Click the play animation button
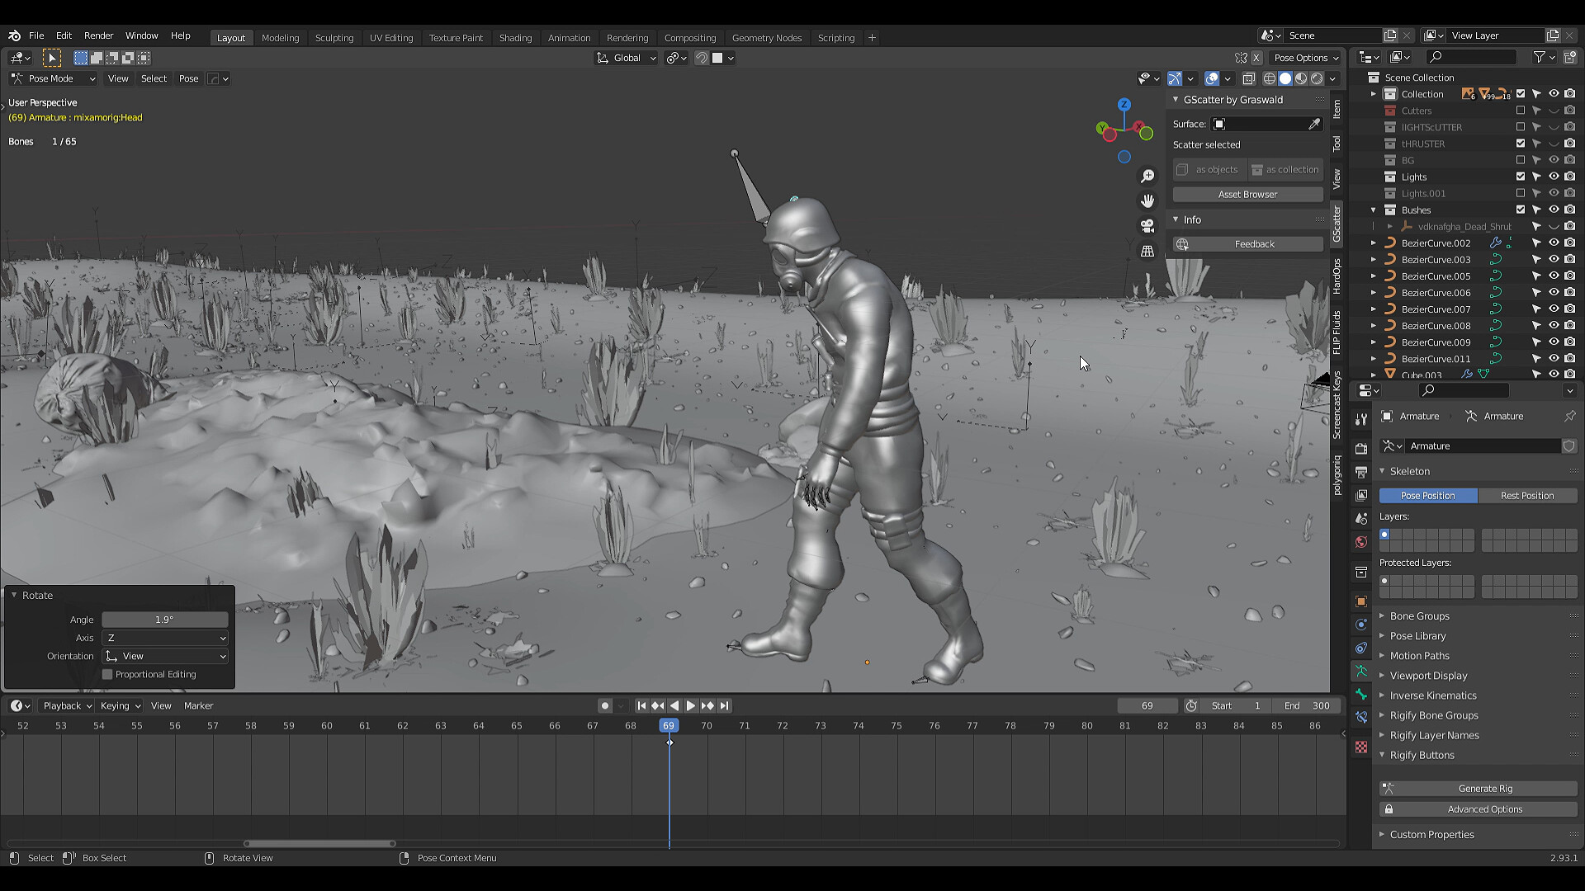 click(691, 706)
